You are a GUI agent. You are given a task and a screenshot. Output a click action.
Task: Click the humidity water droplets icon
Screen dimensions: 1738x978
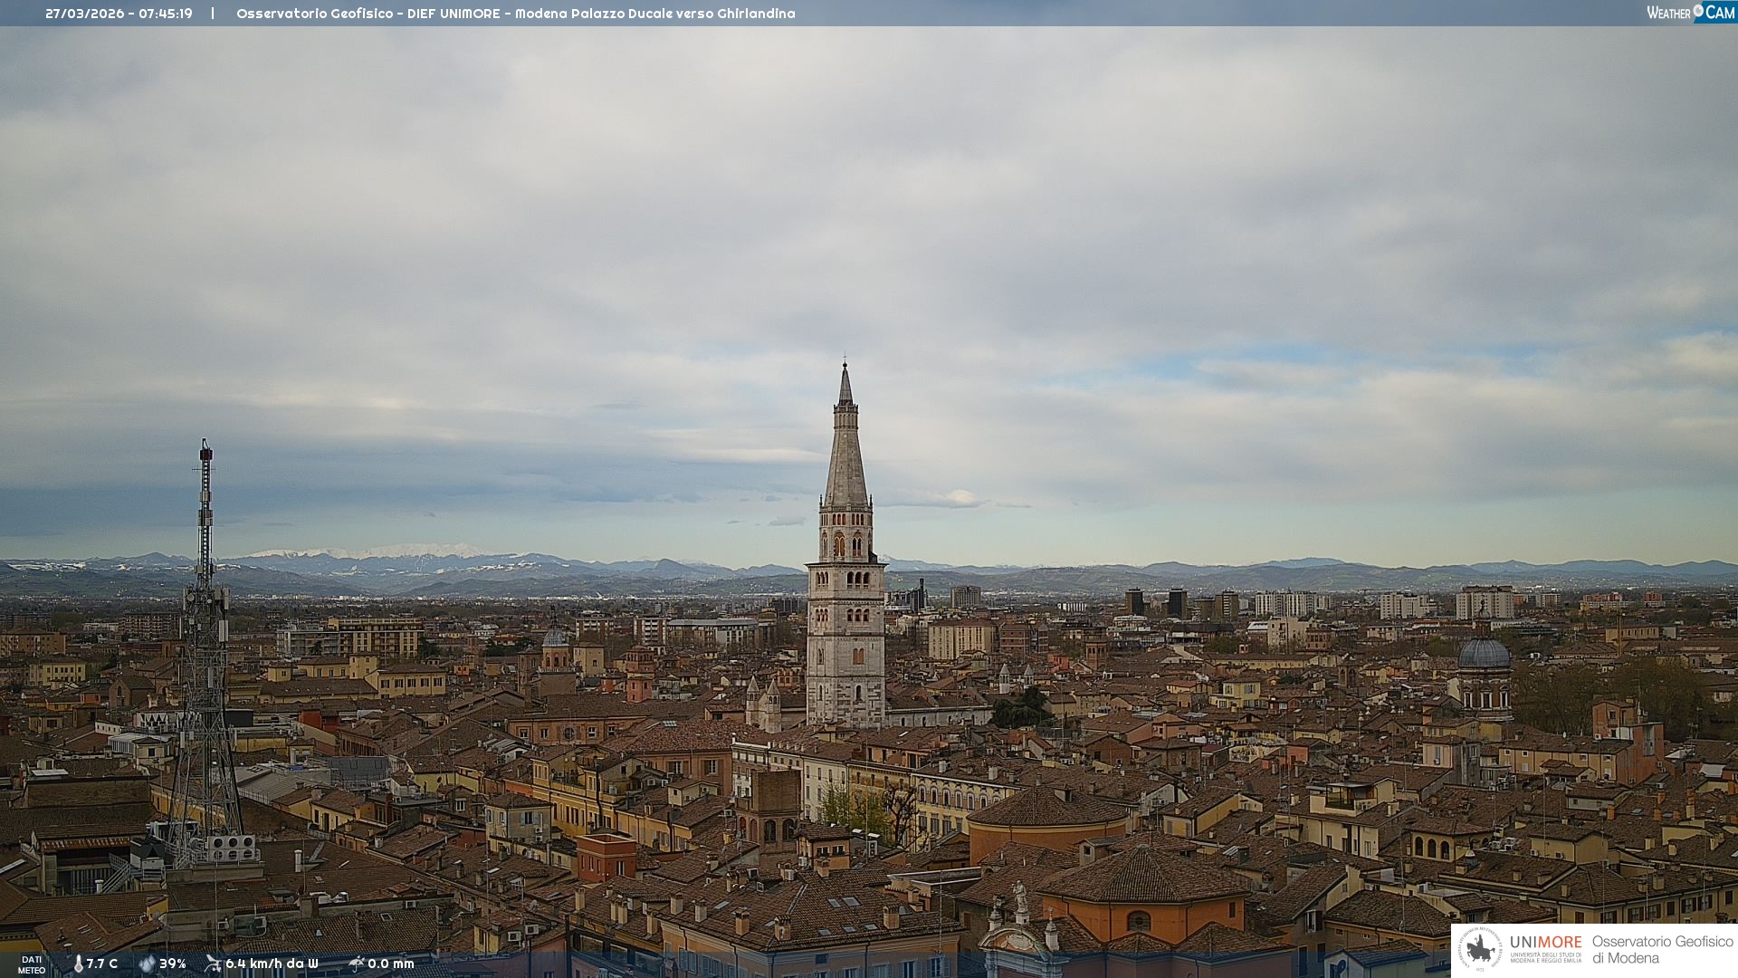pos(147,964)
